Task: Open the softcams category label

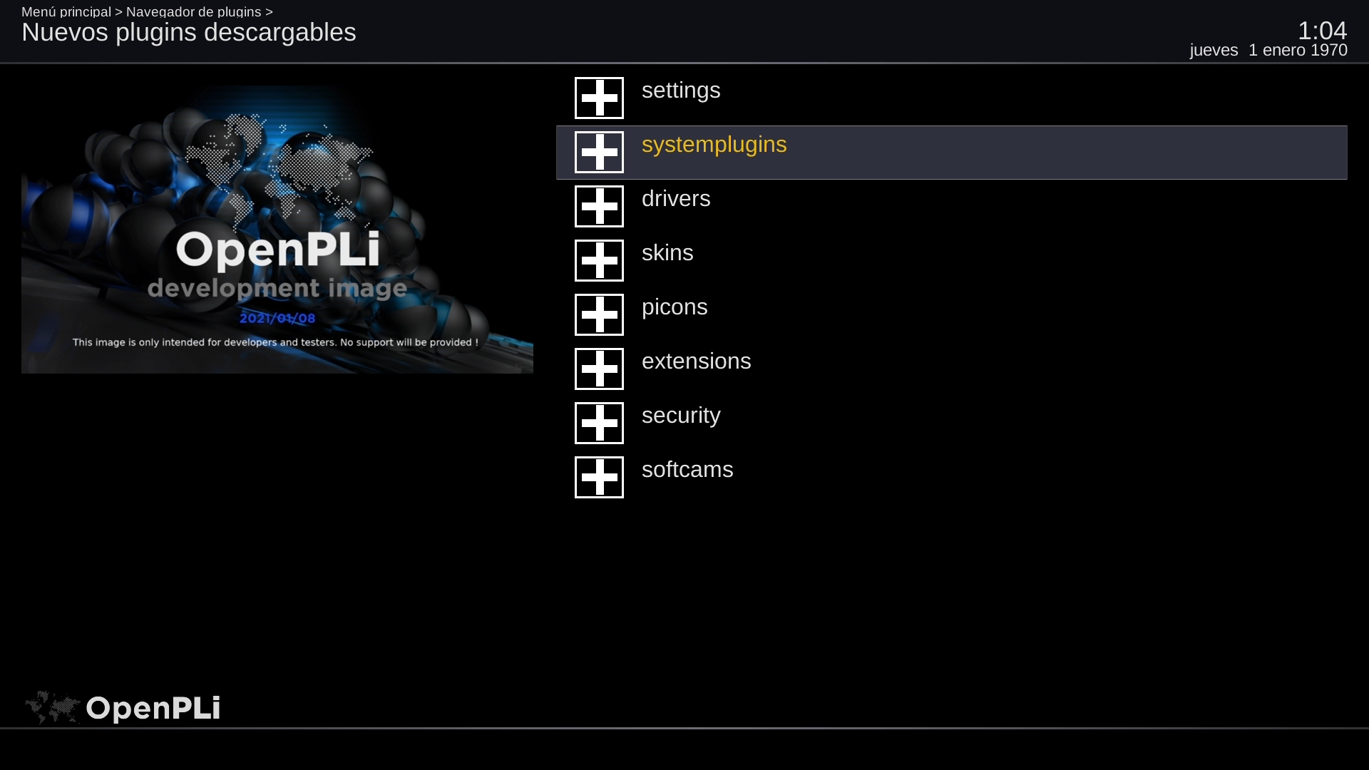Action: click(687, 470)
